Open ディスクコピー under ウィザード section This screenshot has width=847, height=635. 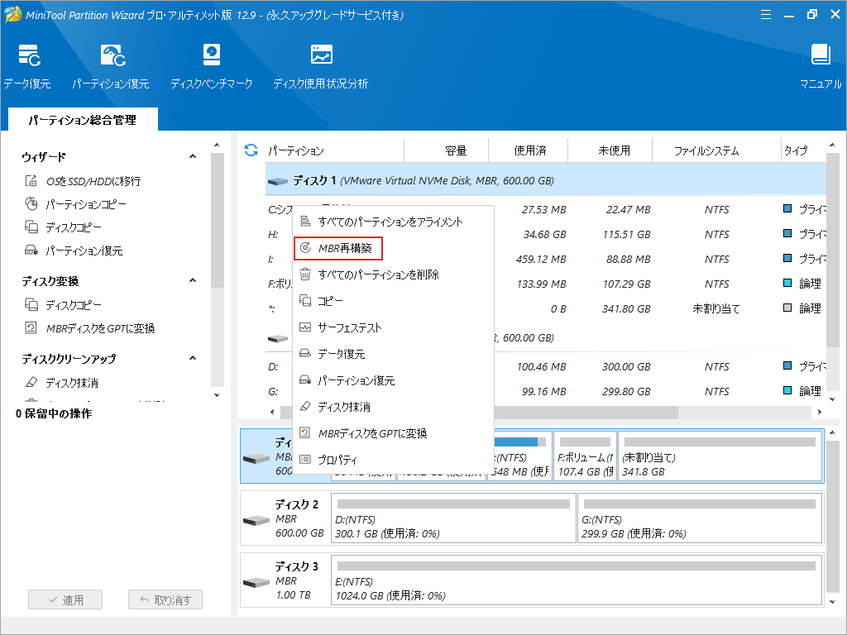(x=63, y=228)
